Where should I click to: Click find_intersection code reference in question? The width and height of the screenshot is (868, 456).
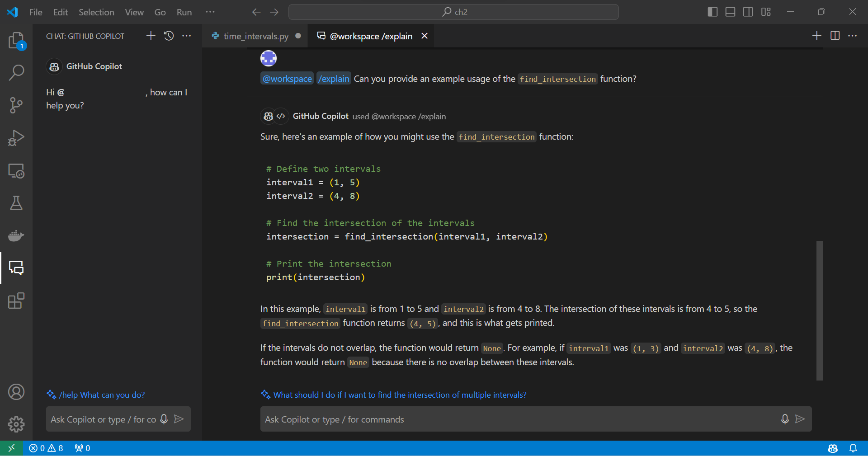click(558, 79)
